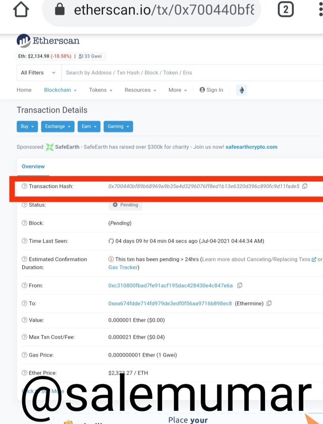Click help icon beside Block
The image size is (323, 424).
24,223
